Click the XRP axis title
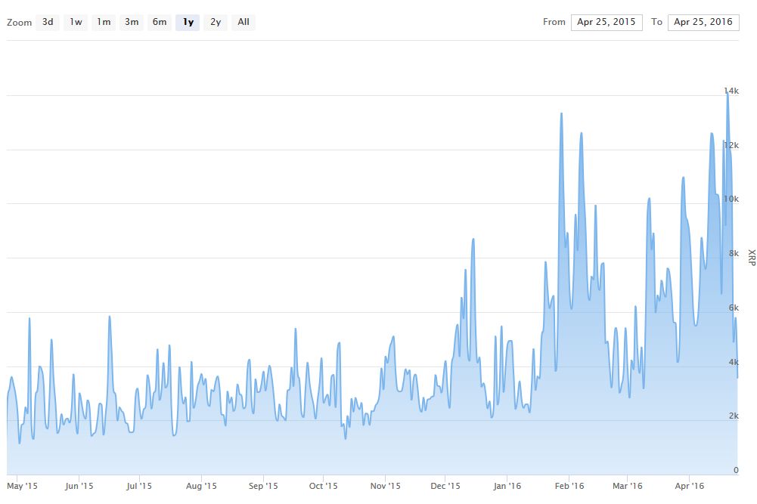The height and width of the screenshot is (504, 757). click(751, 257)
